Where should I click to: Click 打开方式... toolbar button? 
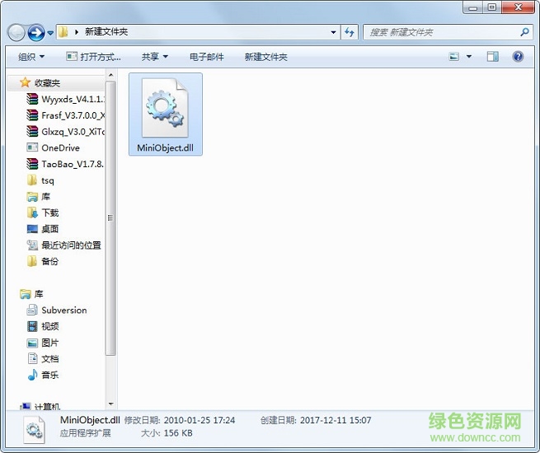[x=93, y=57]
